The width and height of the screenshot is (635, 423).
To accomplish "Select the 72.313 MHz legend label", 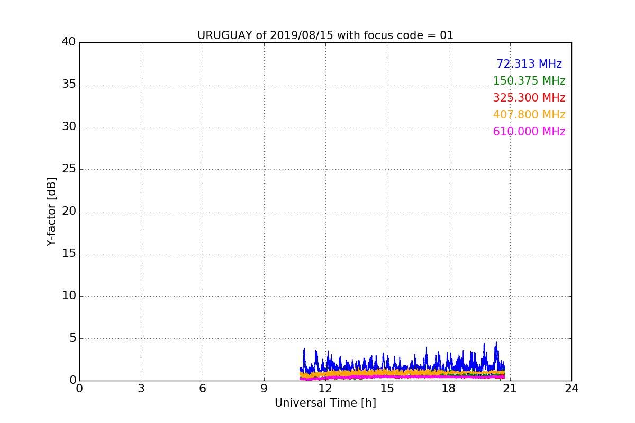I will pos(529,64).
